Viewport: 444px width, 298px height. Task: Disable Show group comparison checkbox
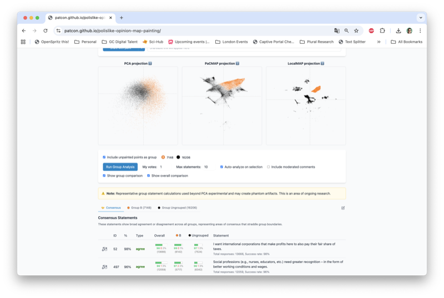click(x=104, y=175)
